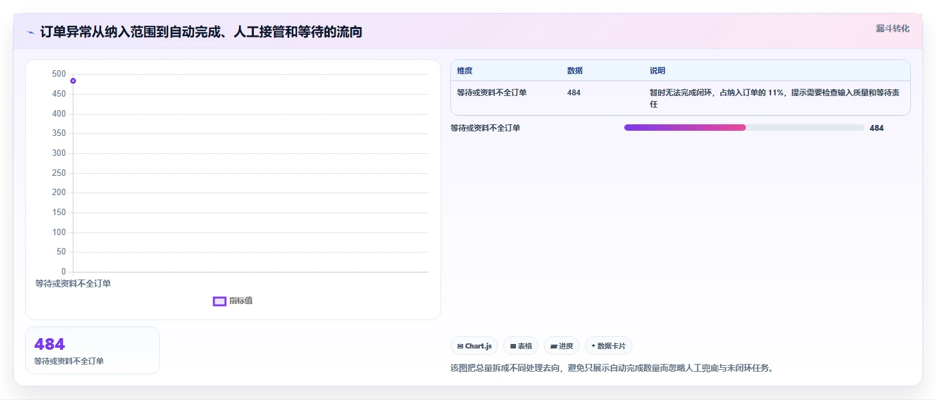Click the 等待或资料不全订单 table cell
Viewport: 936px width, 400px height.
point(492,93)
